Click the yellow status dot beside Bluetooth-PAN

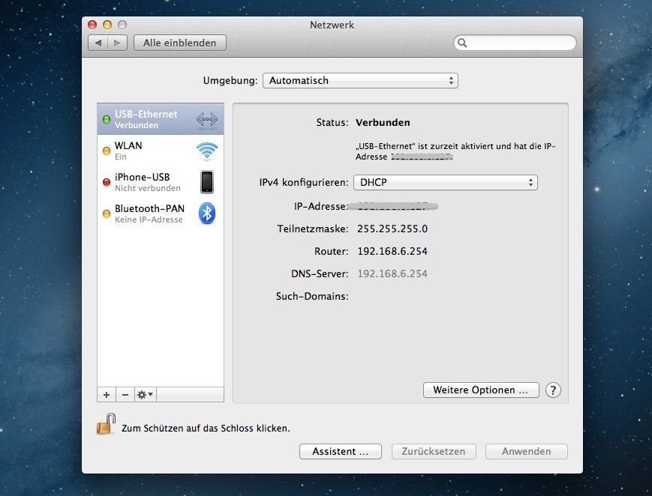coord(107,214)
